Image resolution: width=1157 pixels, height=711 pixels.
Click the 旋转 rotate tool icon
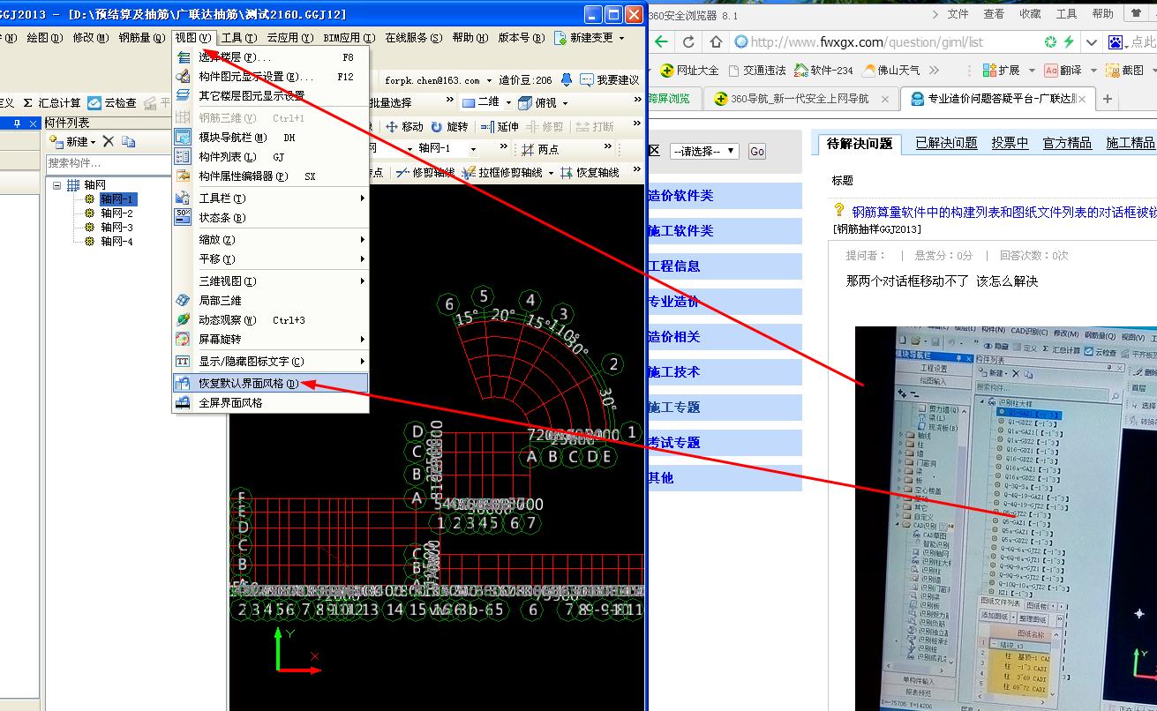(437, 127)
